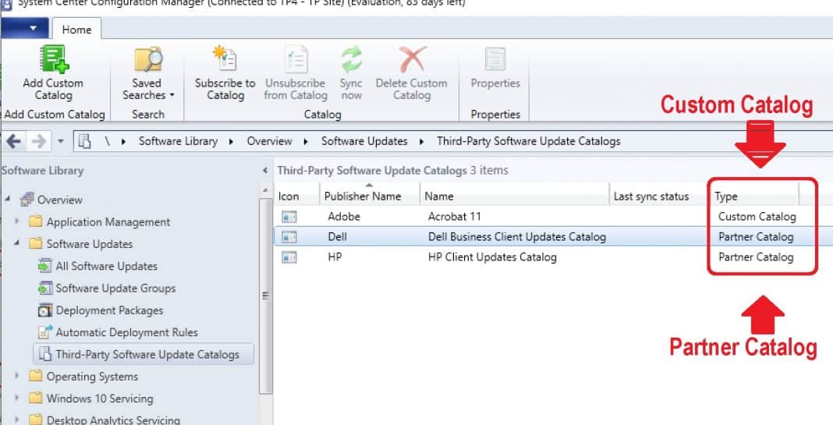Expand the Windows 10 Servicing node

16,398
